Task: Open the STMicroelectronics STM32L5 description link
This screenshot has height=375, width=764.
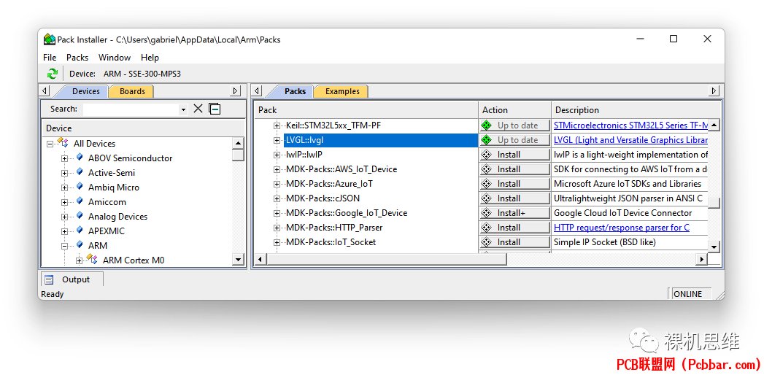Action: click(x=630, y=125)
